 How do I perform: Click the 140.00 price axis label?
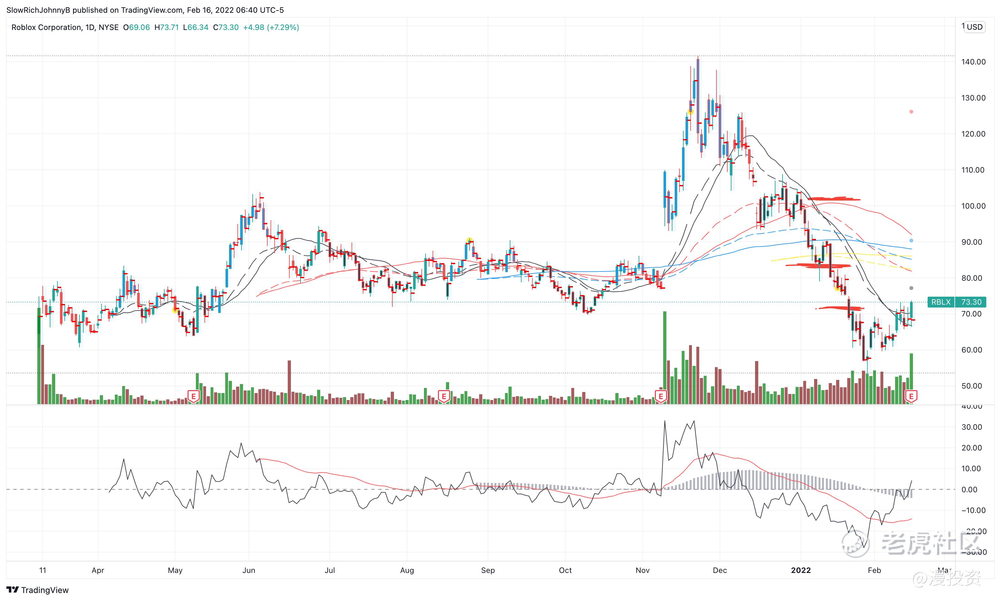point(974,62)
